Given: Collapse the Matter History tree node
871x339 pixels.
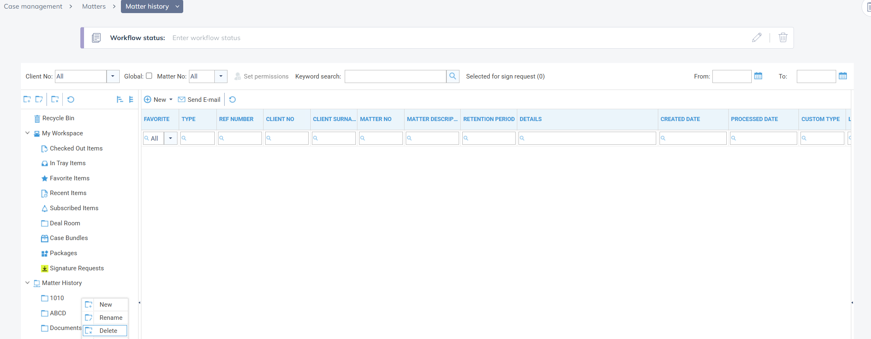Looking at the screenshot, I should click(27, 283).
